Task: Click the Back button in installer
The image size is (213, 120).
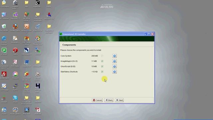Action: 109,100
